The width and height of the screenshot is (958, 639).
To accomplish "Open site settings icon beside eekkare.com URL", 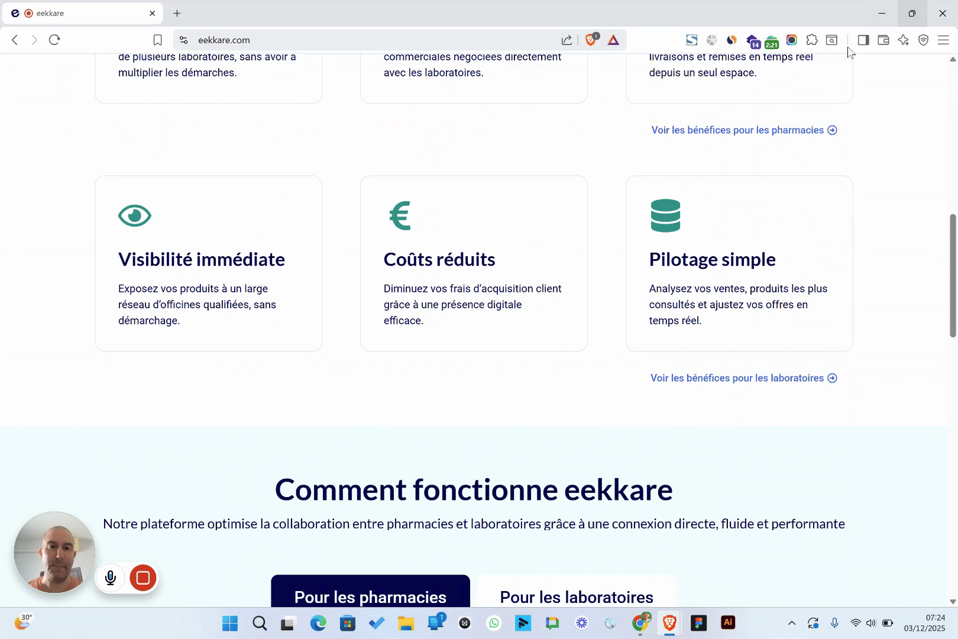I will click(x=184, y=40).
